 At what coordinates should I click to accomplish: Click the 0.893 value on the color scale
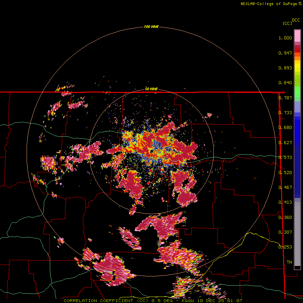point(285,68)
